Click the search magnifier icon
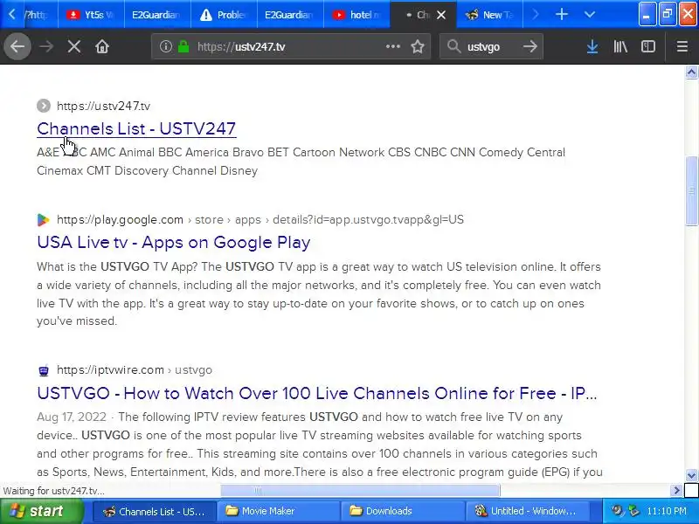This screenshot has height=524, width=699. pos(453,46)
